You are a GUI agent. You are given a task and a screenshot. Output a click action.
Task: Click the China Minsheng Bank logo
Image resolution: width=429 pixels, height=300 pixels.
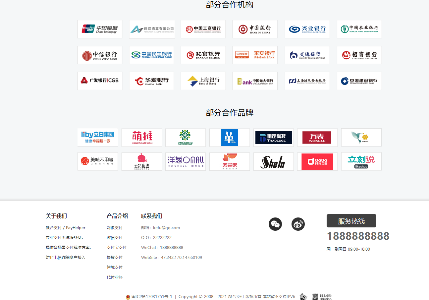coord(151,55)
